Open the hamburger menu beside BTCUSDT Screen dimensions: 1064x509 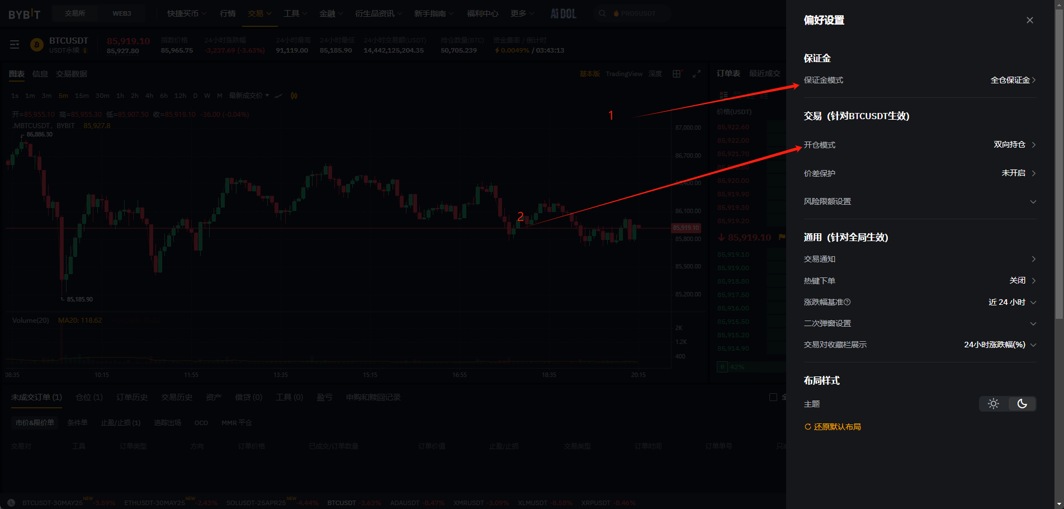pos(15,45)
